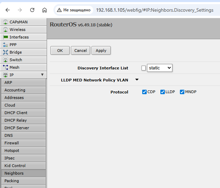Click the CAPsMAN icon in sidebar
Viewport: 220px width, 188px height.
click(x=5, y=22)
